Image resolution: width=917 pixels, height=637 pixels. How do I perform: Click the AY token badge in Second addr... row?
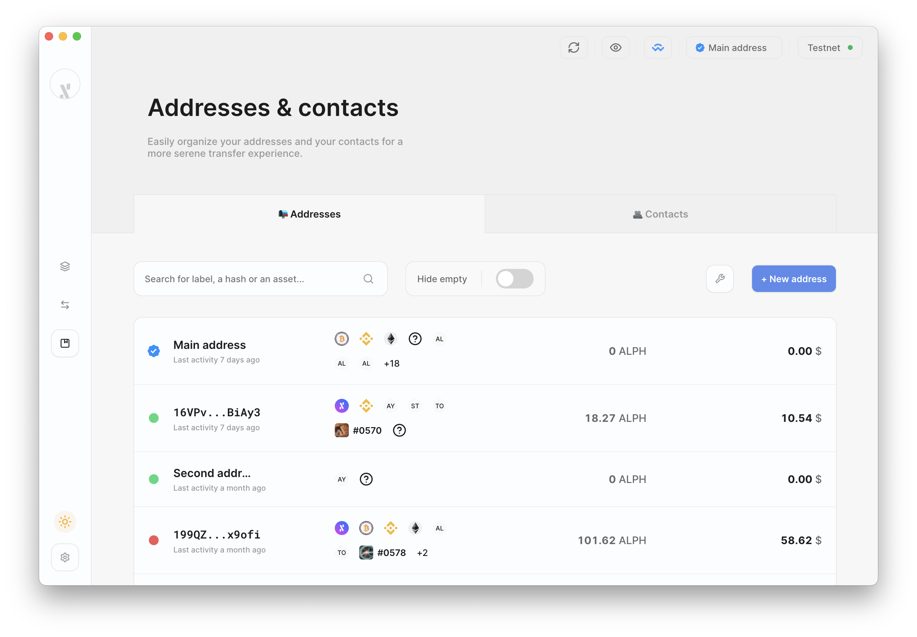[341, 479]
